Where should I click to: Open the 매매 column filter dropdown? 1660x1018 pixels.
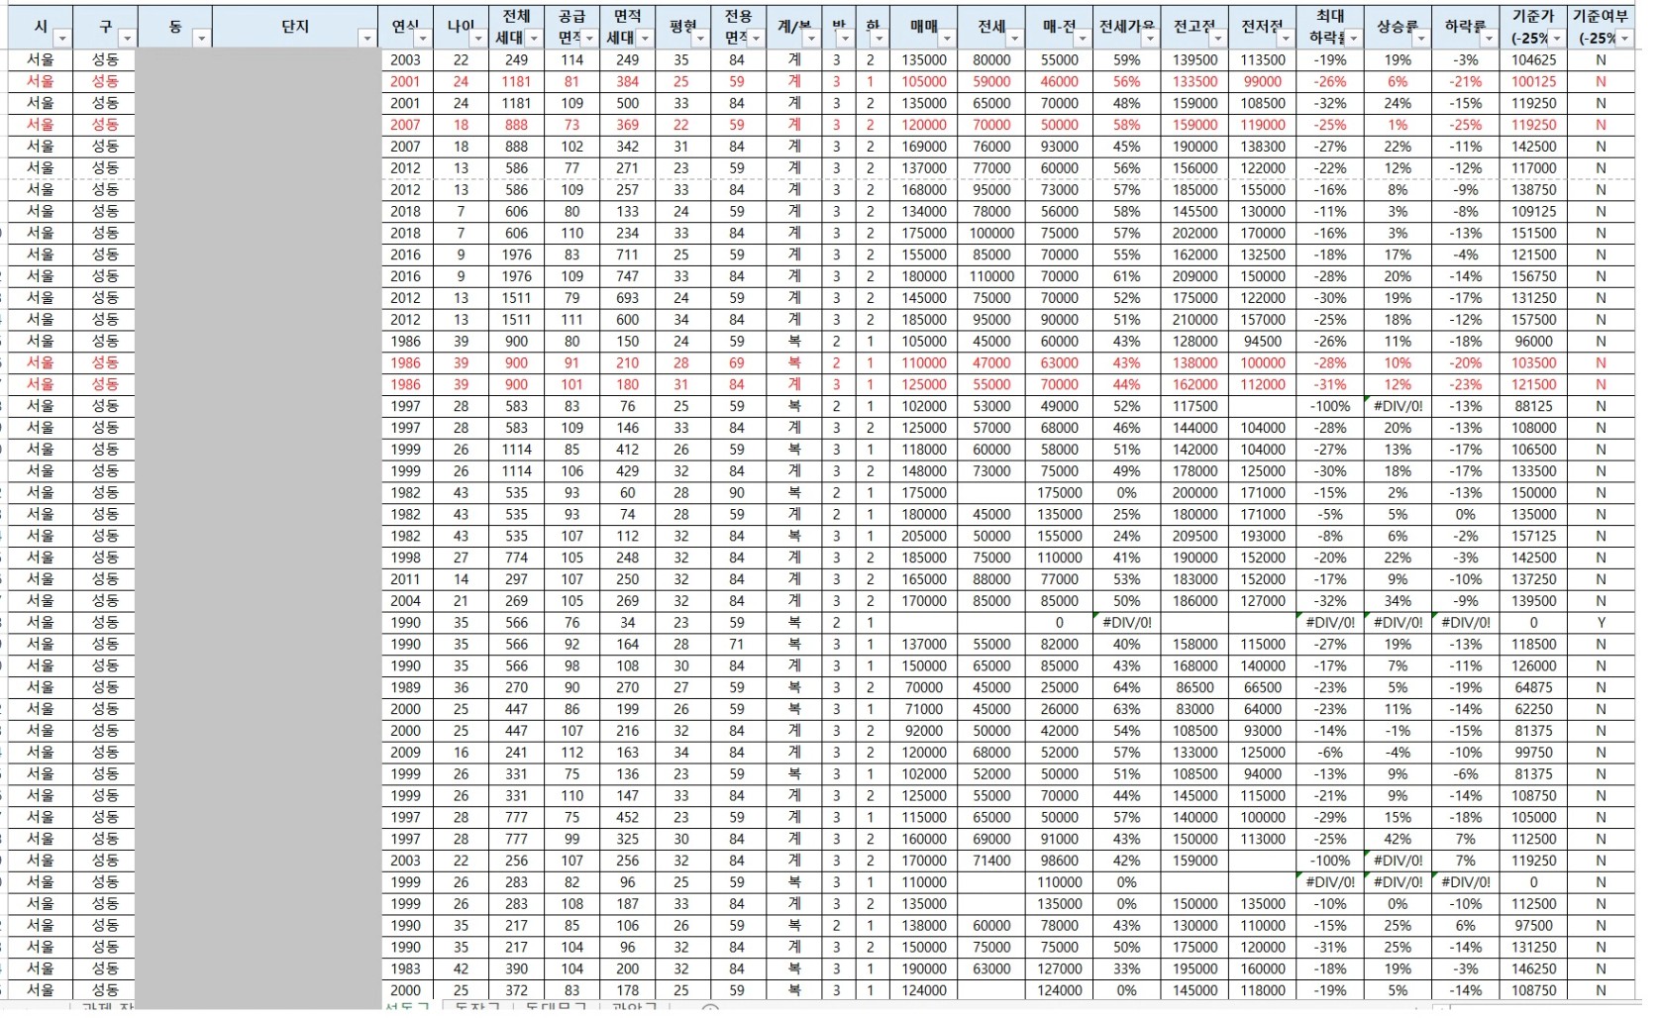pos(948,39)
